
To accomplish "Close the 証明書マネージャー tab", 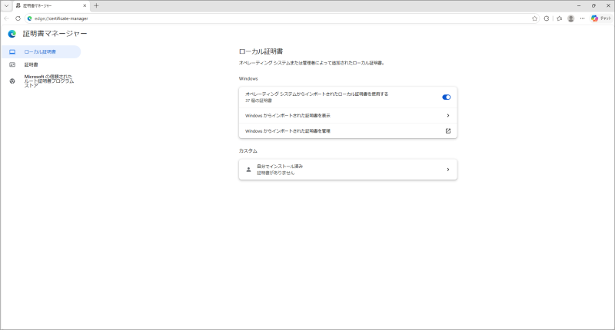I will (85, 6).
